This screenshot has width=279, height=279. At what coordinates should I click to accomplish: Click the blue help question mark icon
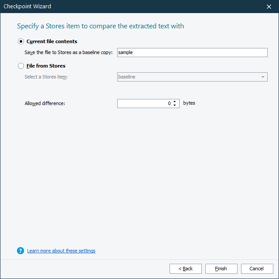coord(20,251)
